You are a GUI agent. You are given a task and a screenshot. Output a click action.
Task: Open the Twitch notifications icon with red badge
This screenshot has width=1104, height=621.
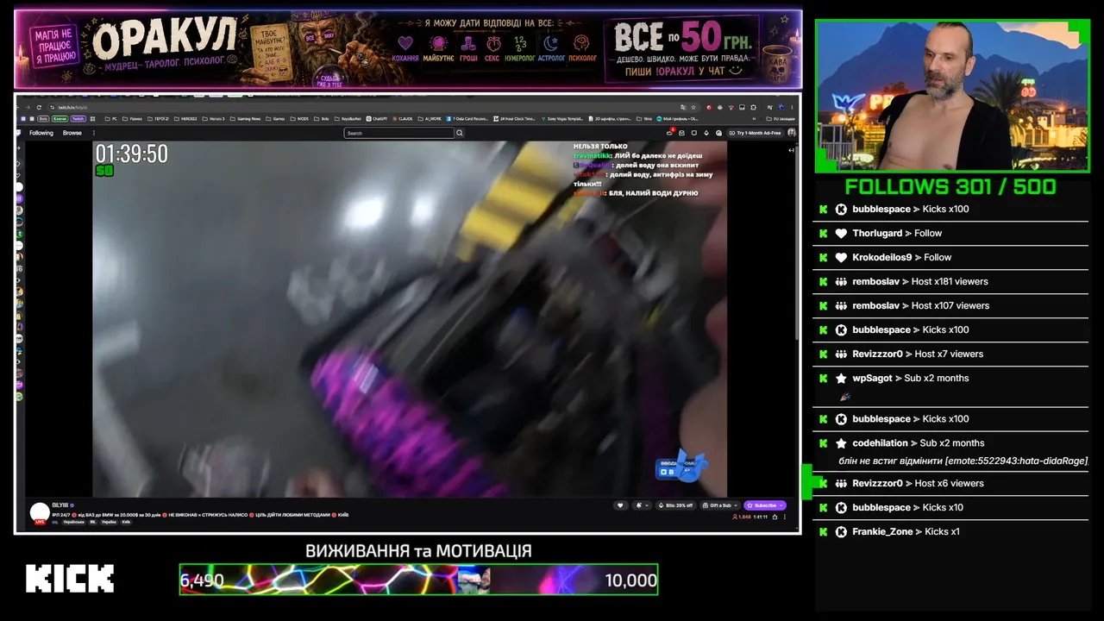pyautogui.click(x=670, y=133)
